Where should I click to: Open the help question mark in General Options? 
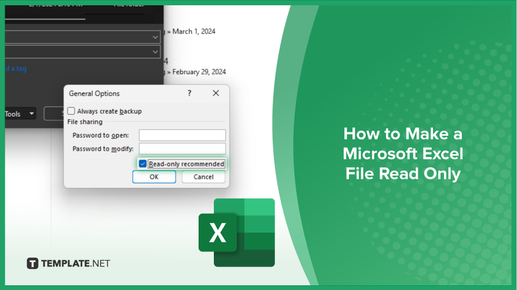pyautogui.click(x=189, y=93)
